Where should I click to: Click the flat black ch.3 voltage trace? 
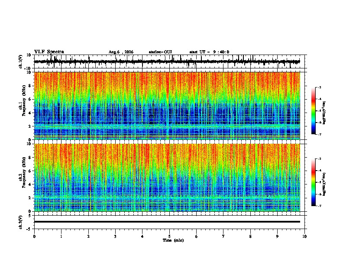point(167,222)
